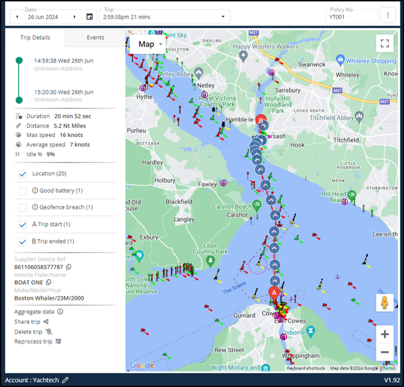404x387 pixels.
Task: Click the Boston Whaler/23M/2000 text
Action: point(49,298)
